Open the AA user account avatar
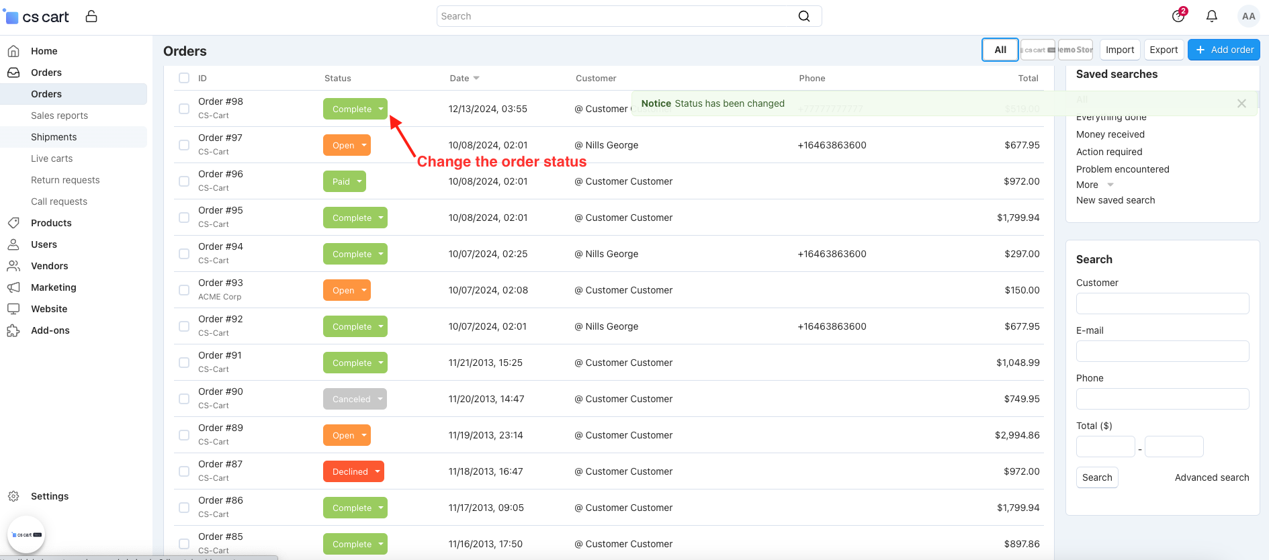Screen dimensions: 1269x560 (1248, 16)
